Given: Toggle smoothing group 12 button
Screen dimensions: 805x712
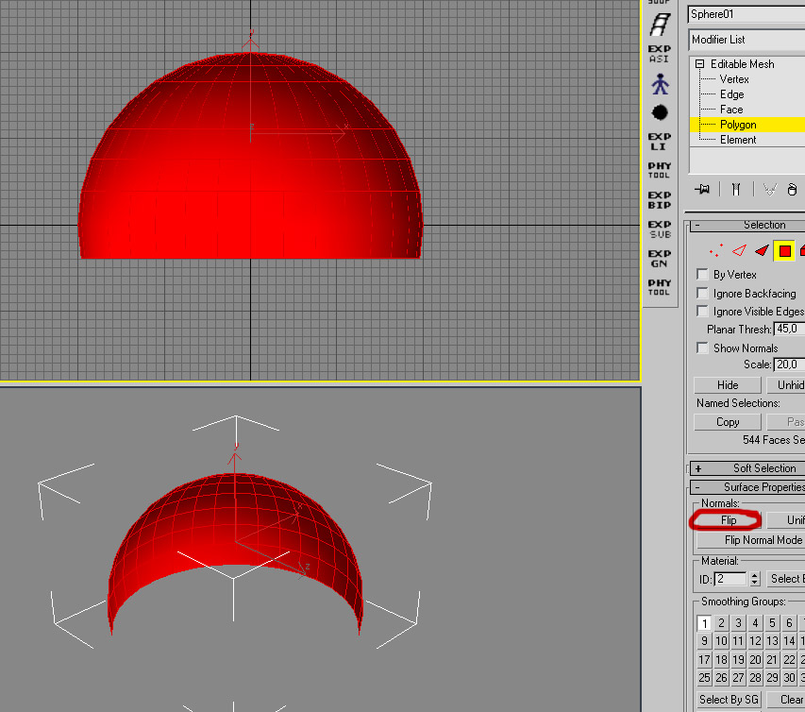Looking at the screenshot, I should tap(755, 641).
